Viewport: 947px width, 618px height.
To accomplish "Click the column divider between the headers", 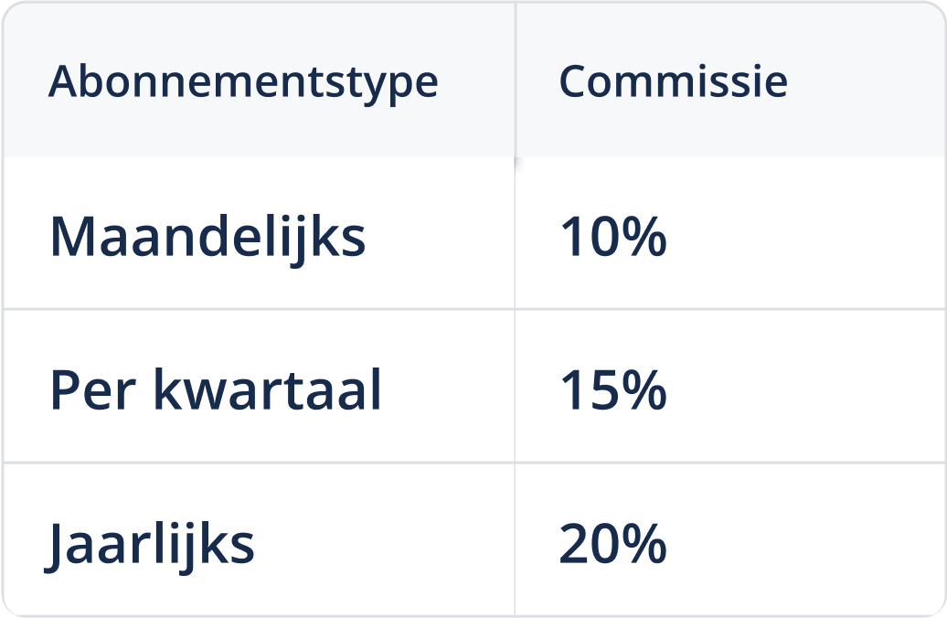I will pos(515,82).
